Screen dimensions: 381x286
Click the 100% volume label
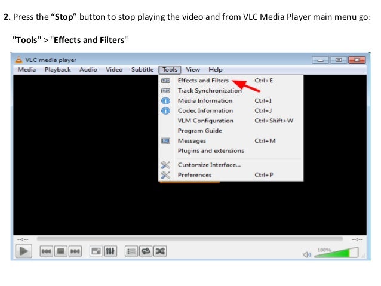coord(324,250)
